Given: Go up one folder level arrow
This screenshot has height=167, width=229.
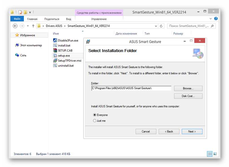Looking at the screenshot, I should (33, 26).
